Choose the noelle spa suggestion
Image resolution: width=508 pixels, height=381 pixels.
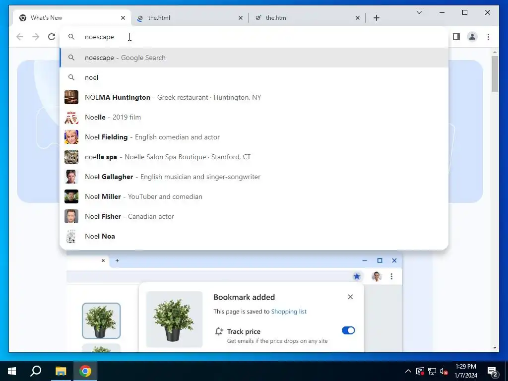pos(254,157)
